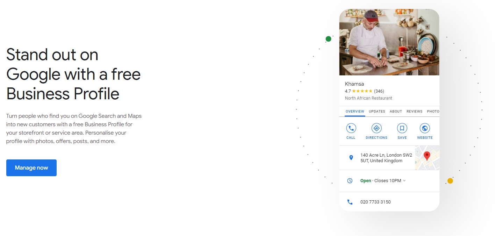Tap the Directions diamond icon
The width and height of the screenshot is (503, 236).
pos(376,128)
